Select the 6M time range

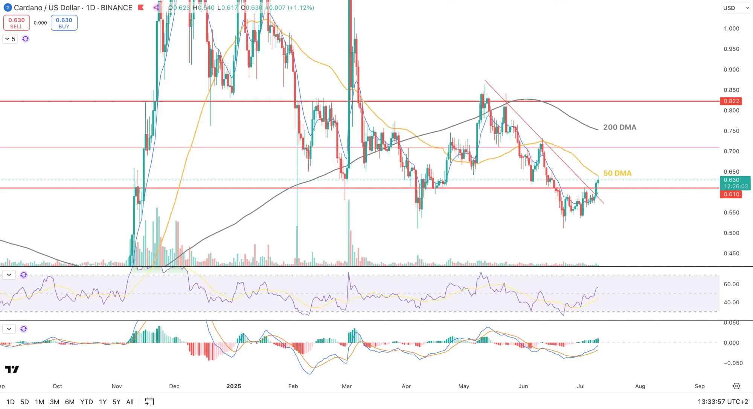pyautogui.click(x=70, y=402)
